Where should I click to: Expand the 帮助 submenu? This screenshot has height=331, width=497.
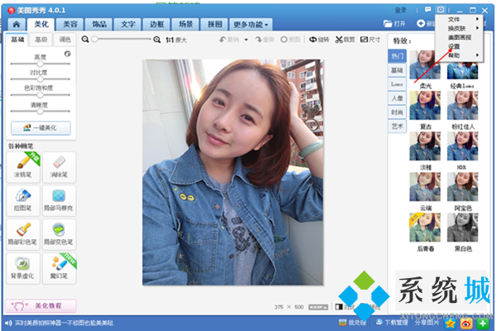[459, 55]
